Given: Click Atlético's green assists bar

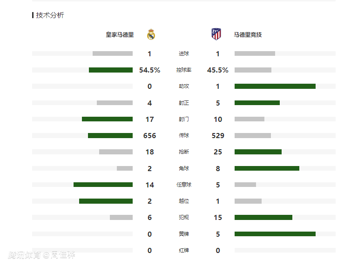Looking at the screenshot, I should coord(275,86).
